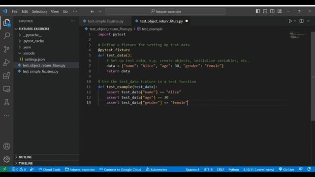Open the Search view in activity bar
Screen dimensions: 315x177
coord(6,36)
